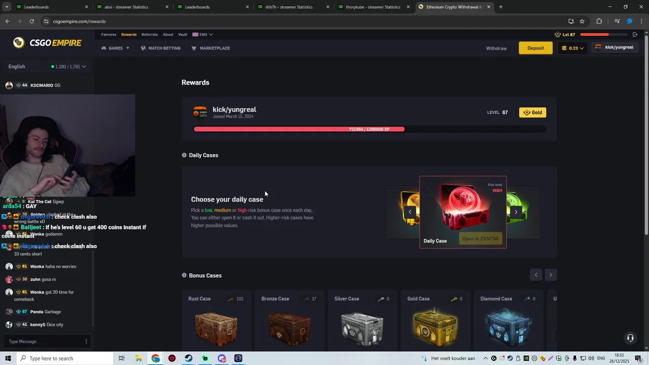Open Marketplace menu item
The height and width of the screenshot is (365, 649).
(210, 48)
